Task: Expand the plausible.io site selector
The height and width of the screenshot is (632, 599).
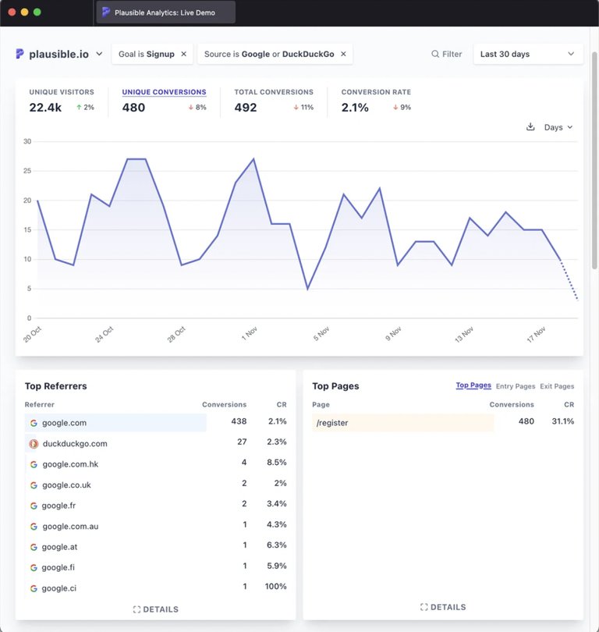Action: click(101, 54)
